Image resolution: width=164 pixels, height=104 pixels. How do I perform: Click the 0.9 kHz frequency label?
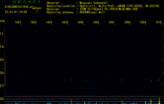[x=2, y=60]
